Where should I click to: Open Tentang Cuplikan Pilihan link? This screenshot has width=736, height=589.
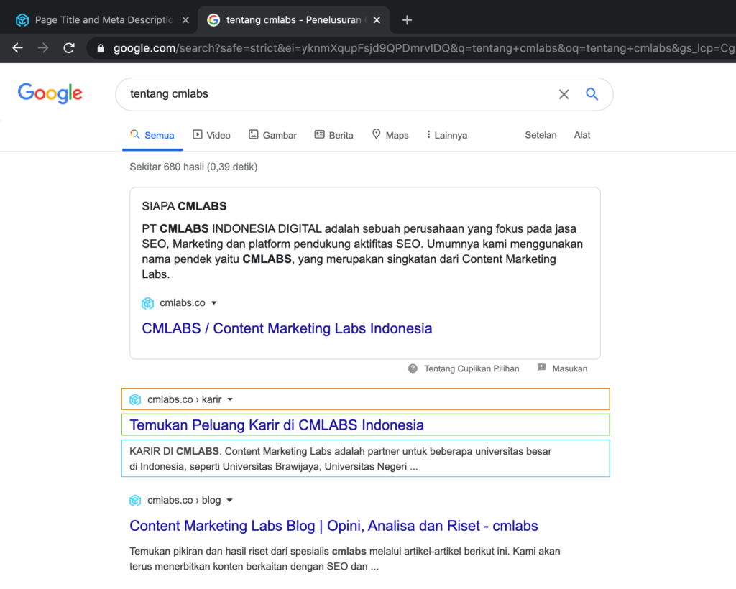click(471, 368)
